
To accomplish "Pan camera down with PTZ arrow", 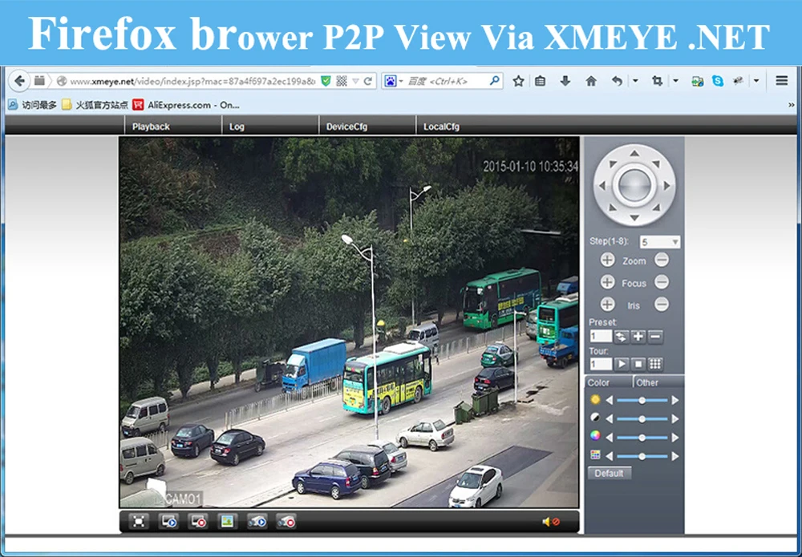I will pyautogui.click(x=634, y=218).
